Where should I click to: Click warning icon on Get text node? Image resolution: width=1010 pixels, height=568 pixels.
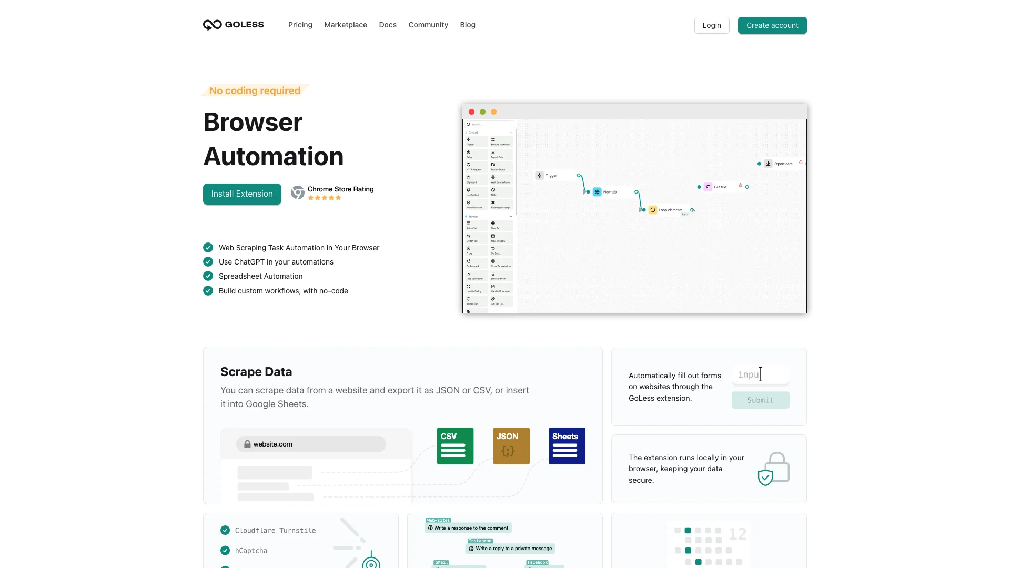pyautogui.click(x=740, y=185)
